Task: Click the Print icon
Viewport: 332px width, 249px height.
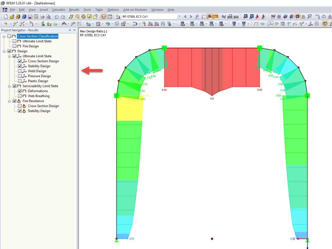Action: (42, 17)
